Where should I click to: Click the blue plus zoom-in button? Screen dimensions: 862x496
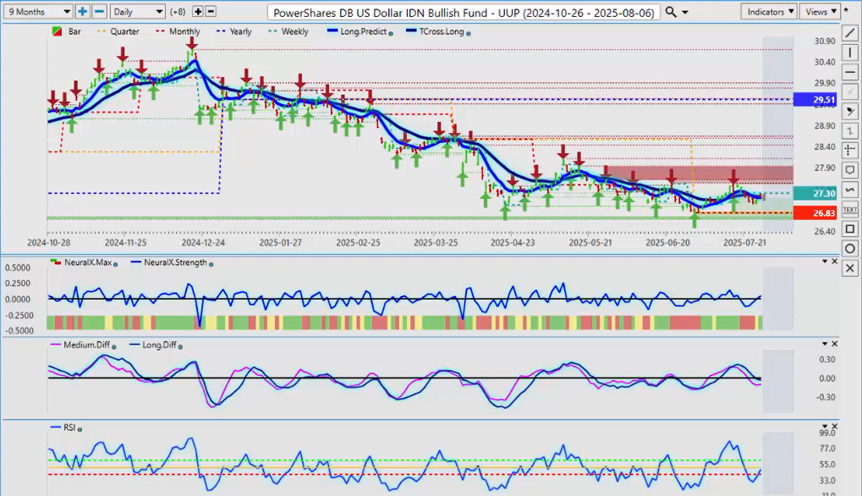tap(82, 12)
